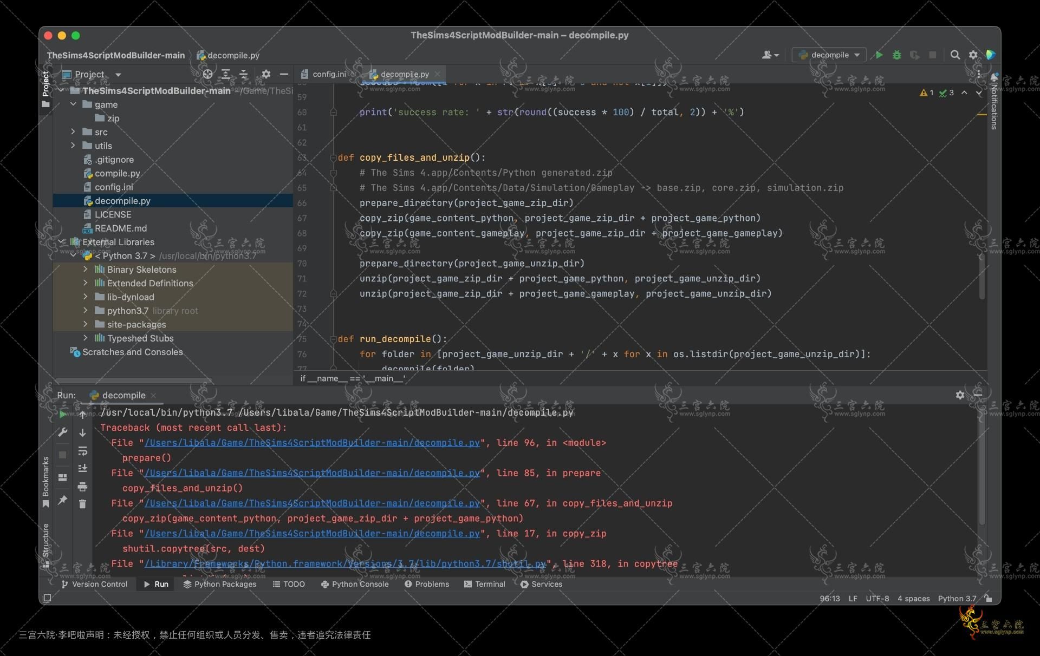Toggle the Structure side panel

tap(45, 546)
